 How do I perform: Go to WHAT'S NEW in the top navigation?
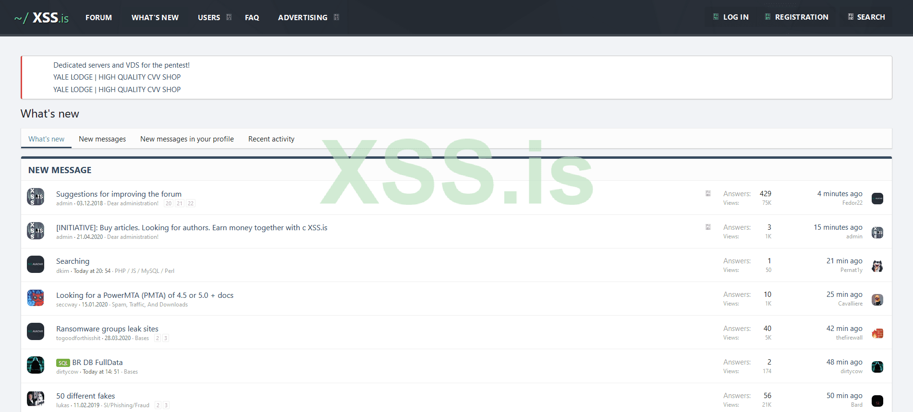[x=155, y=17]
